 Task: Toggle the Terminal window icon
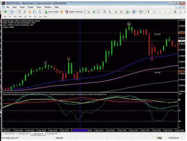pos(35,12)
